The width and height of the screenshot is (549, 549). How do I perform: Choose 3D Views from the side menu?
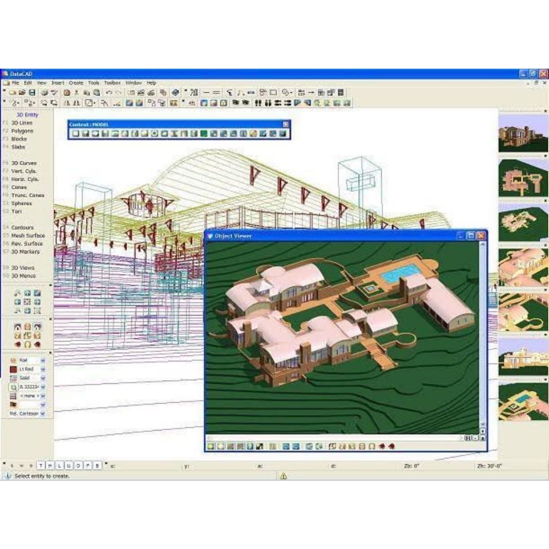pos(23,268)
